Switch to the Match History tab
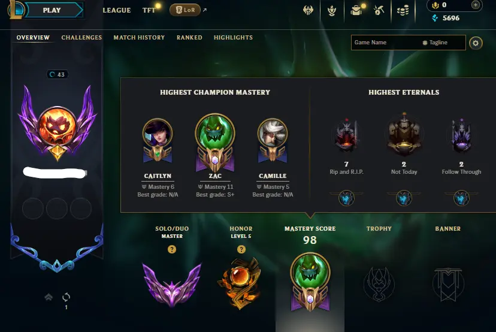 tap(139, 37)
